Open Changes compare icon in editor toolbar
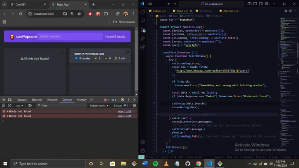299x168 pixels. [286, 11]
